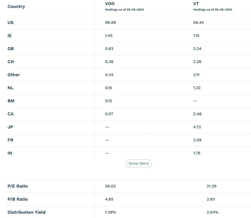
Task: Click the Distribution Yield row label
Action: coord(26,212)
